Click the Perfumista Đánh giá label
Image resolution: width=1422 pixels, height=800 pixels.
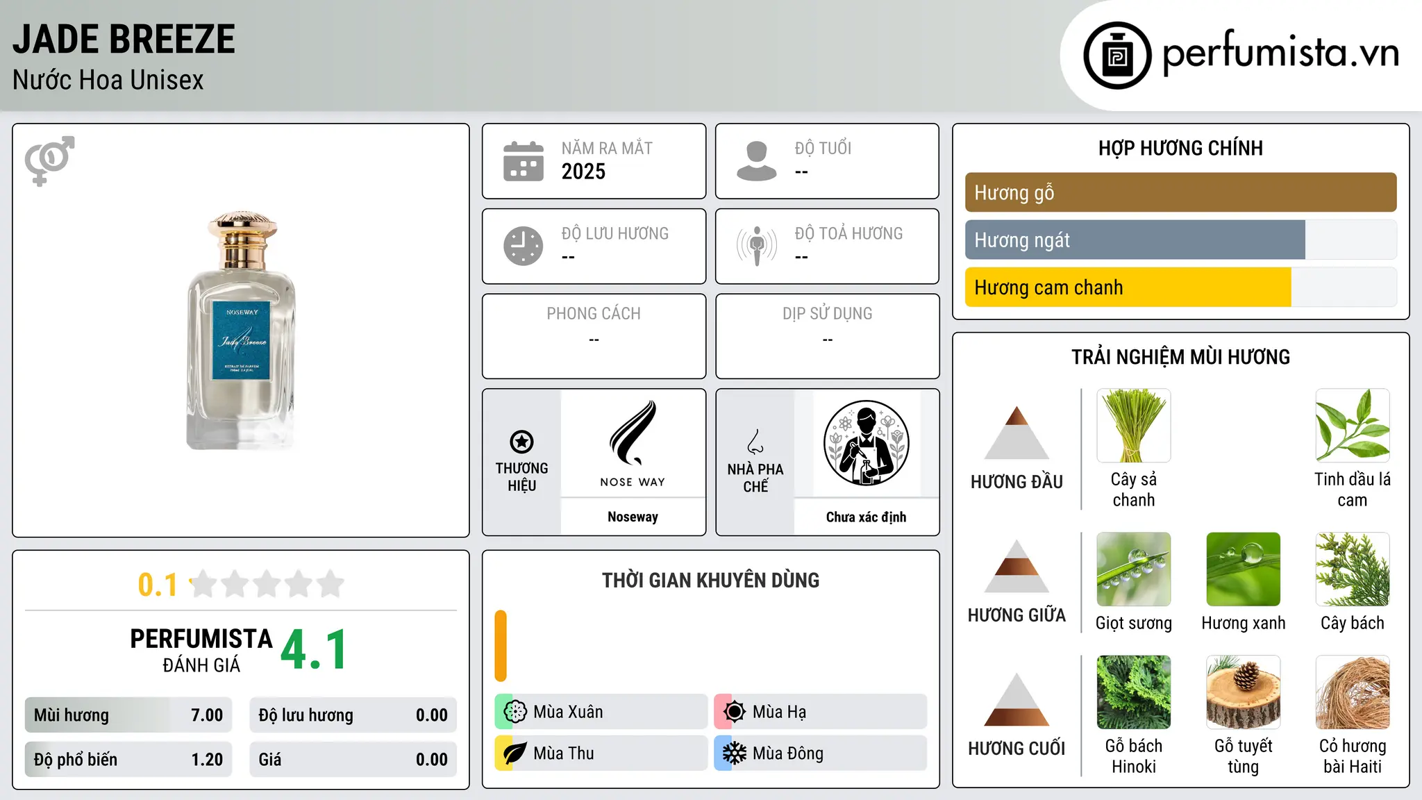point(201,650)
